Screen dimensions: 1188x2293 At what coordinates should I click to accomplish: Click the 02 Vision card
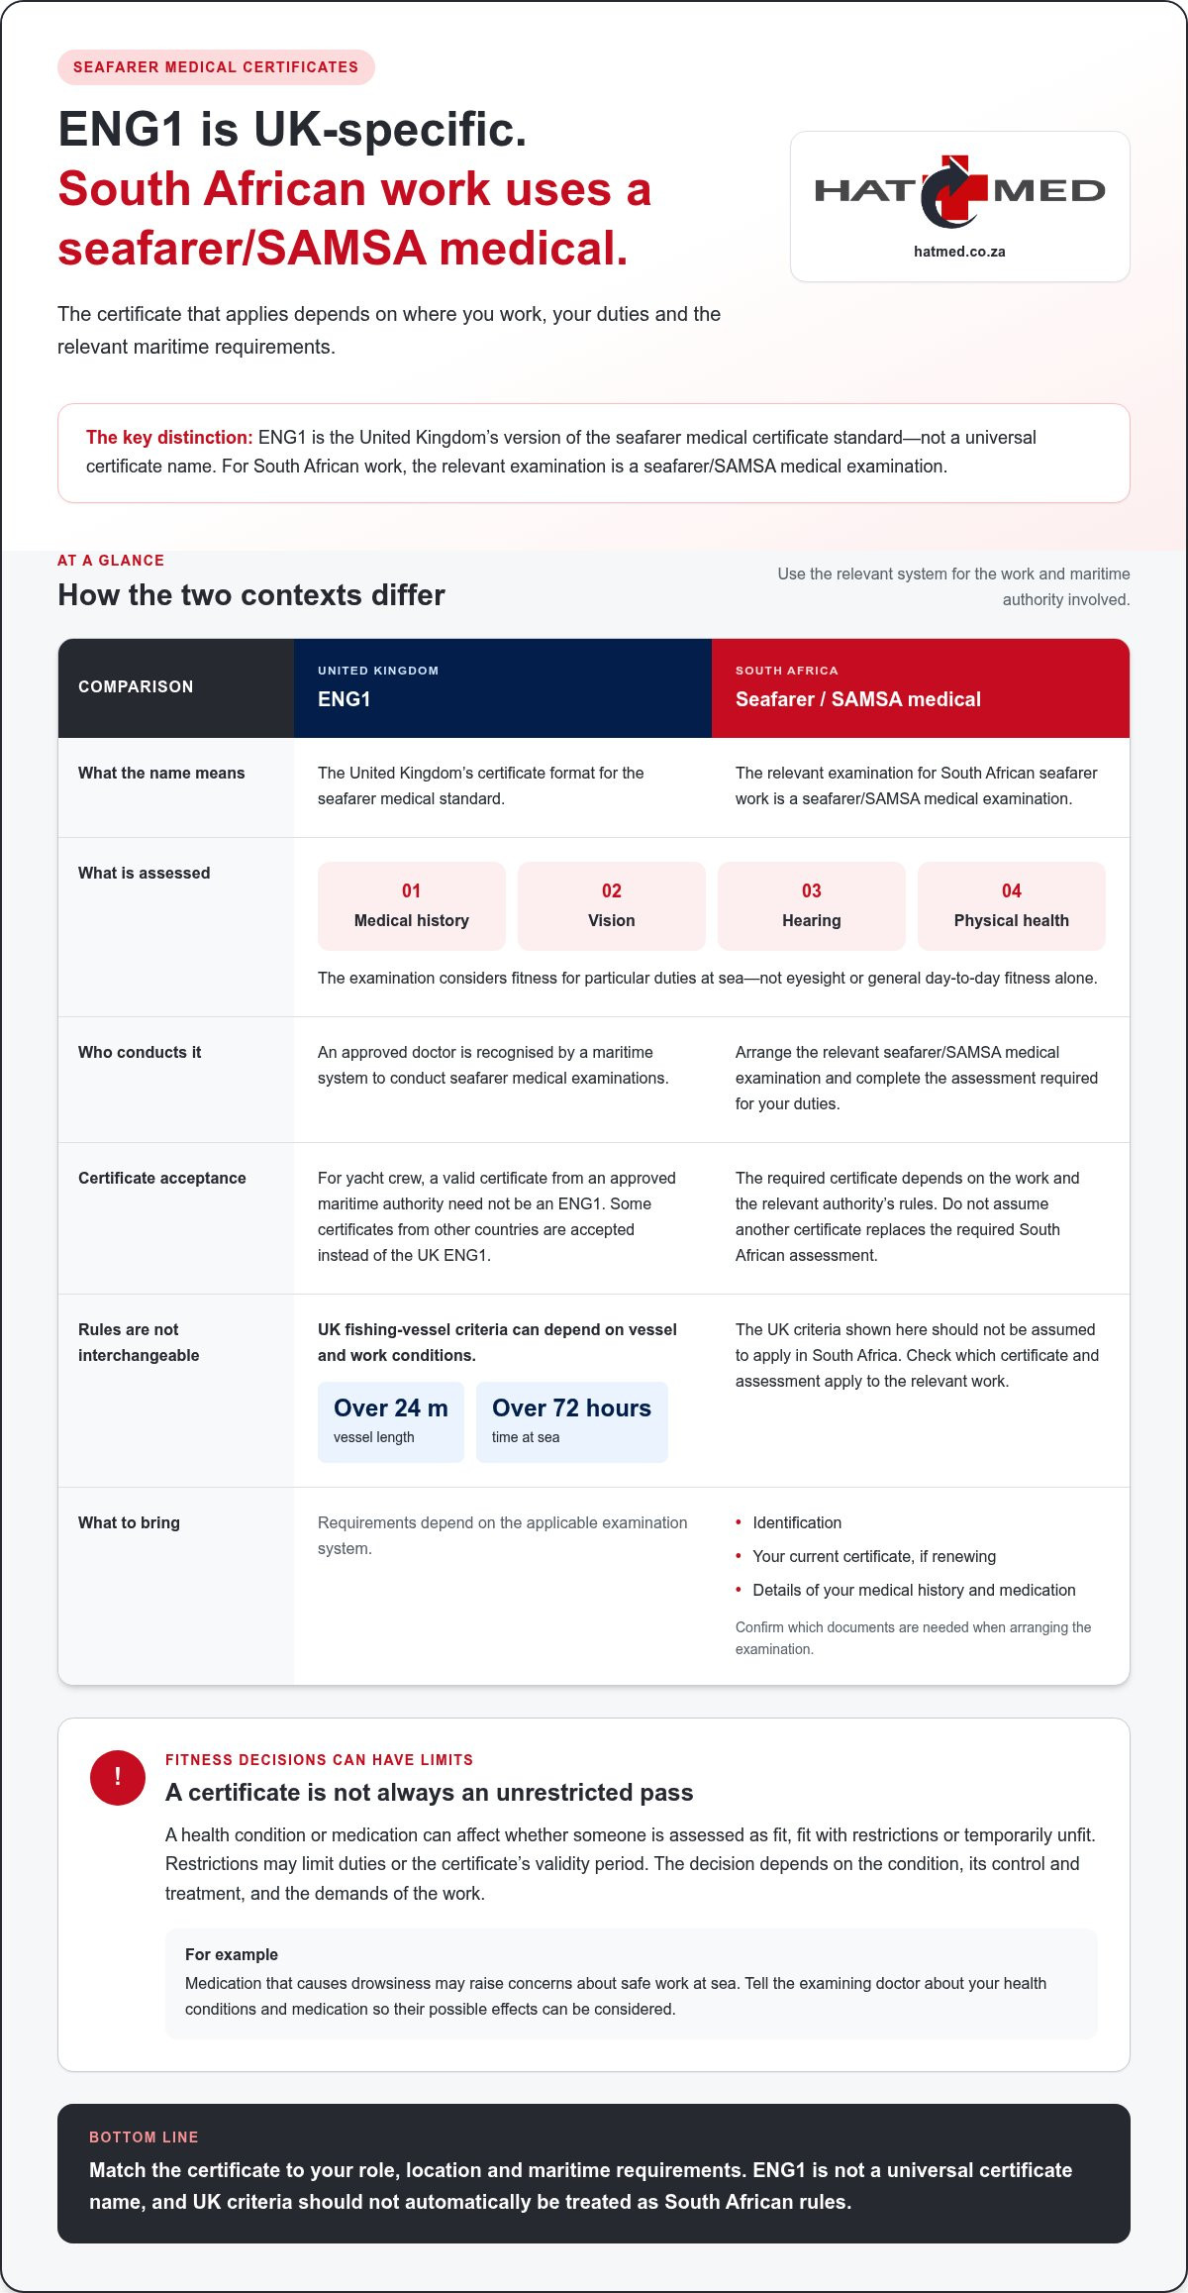click(x=612, y=905)
